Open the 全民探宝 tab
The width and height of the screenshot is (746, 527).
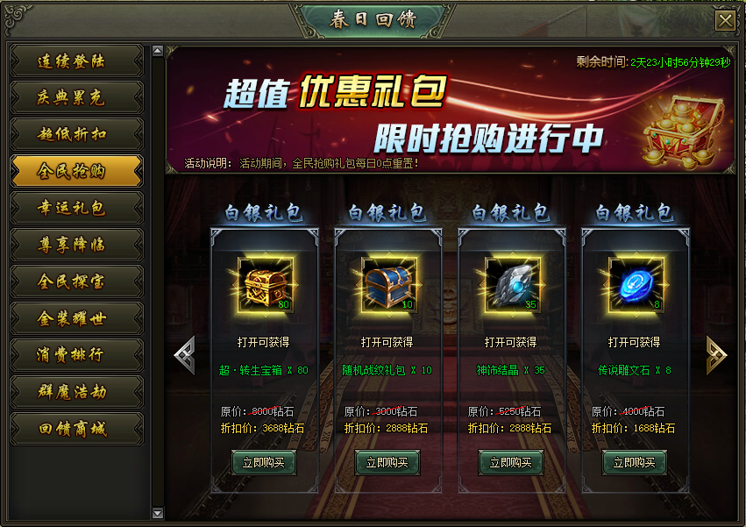coord(76,281)
